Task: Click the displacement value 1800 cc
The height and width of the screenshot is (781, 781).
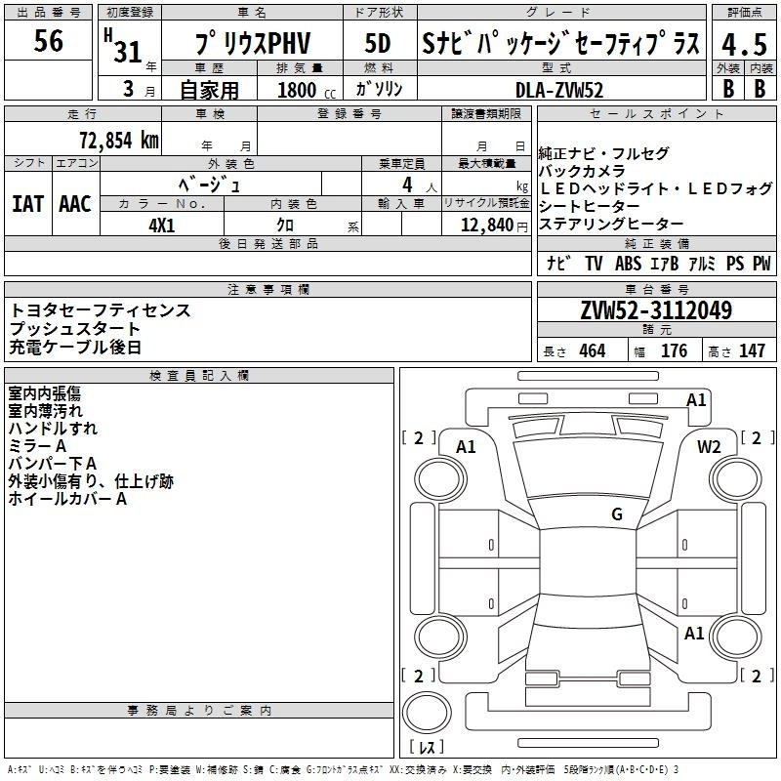Action: [x=307, y=90]
